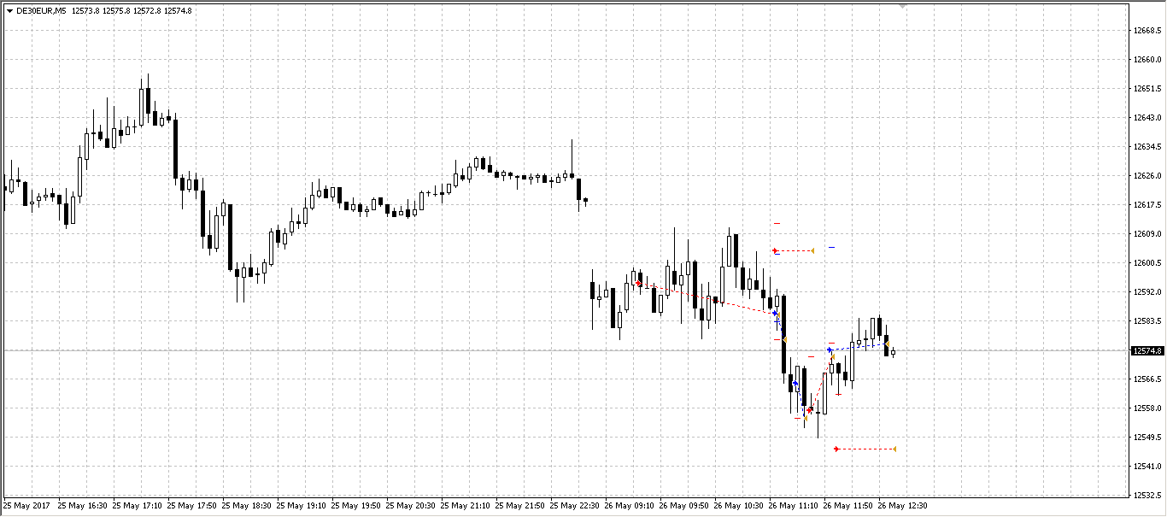Click the 12651.5 price scale label
Viewport: 1167px width, 517px height.
click(x=1147, y=89)
